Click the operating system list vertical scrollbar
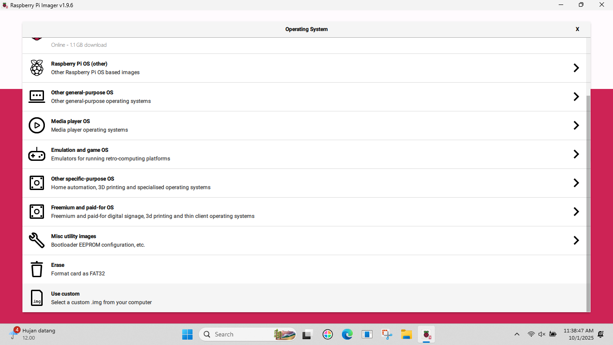This screenshot has width=613, height=345. (x=588, y=202)
